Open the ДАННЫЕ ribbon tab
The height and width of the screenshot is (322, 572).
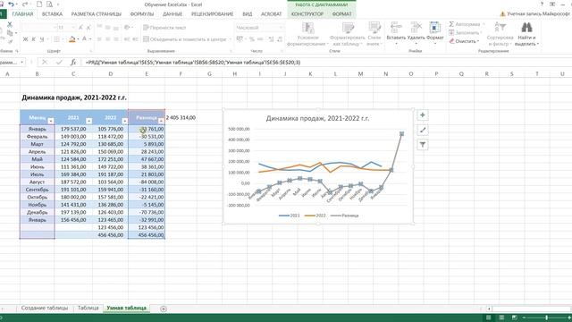(172, 14)
